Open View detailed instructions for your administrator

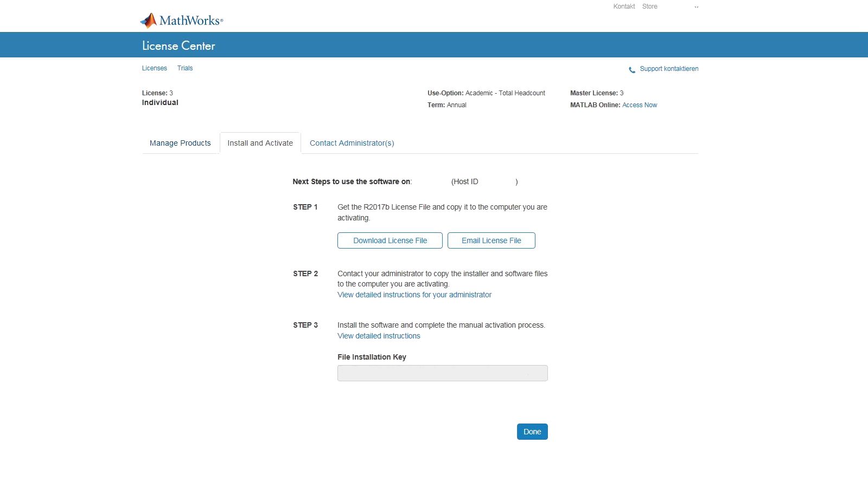[414, 295]
